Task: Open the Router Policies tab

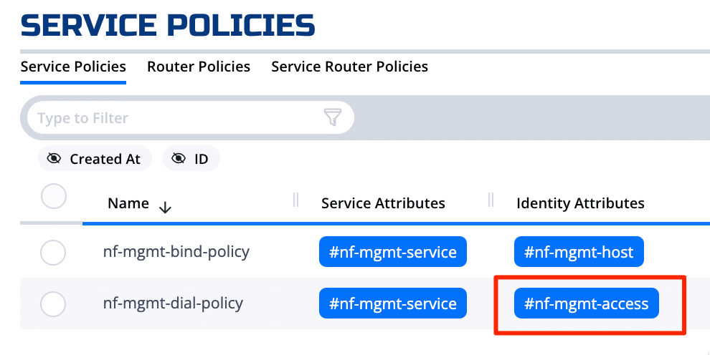Action: point(199,67)
